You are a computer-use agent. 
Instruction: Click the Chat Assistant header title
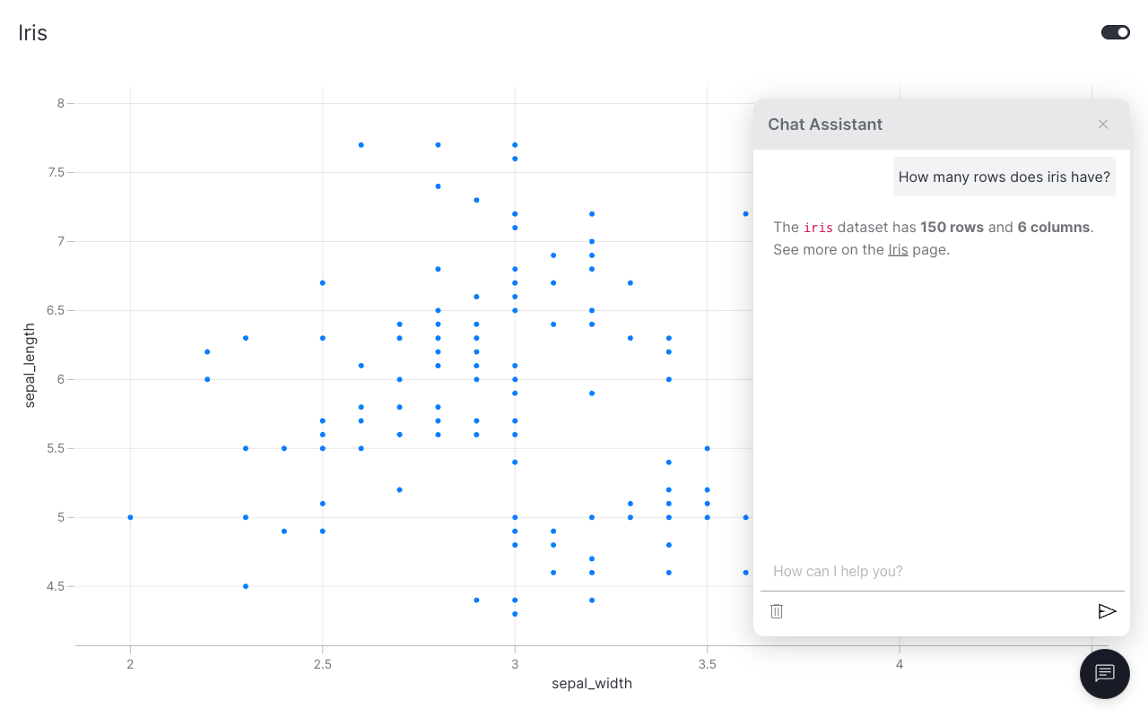tap(825, 125)
